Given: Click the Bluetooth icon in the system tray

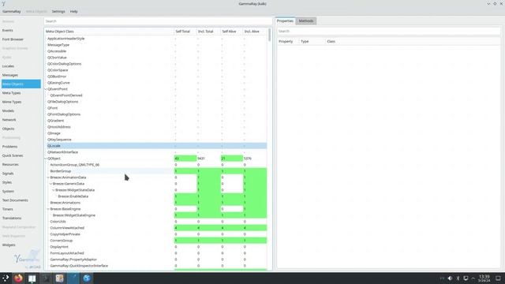Looking at the screenshot, I should (x=458, y=278).
